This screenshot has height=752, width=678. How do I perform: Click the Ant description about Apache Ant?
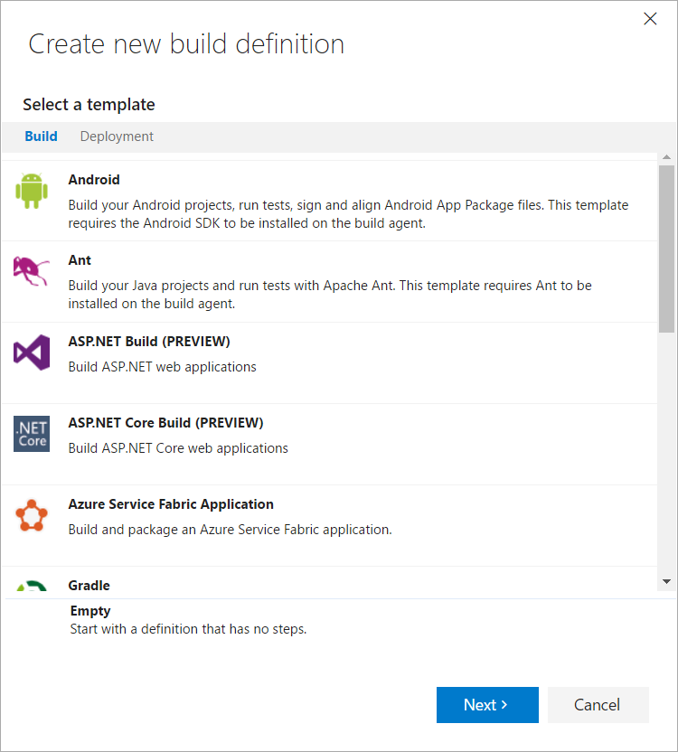[330, 295]
